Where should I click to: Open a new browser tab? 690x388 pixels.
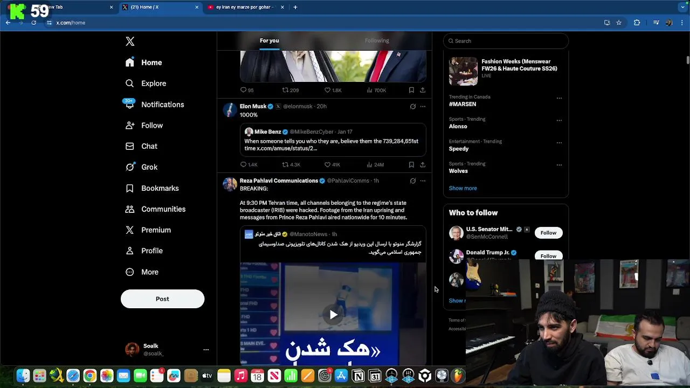pos(295,7)
